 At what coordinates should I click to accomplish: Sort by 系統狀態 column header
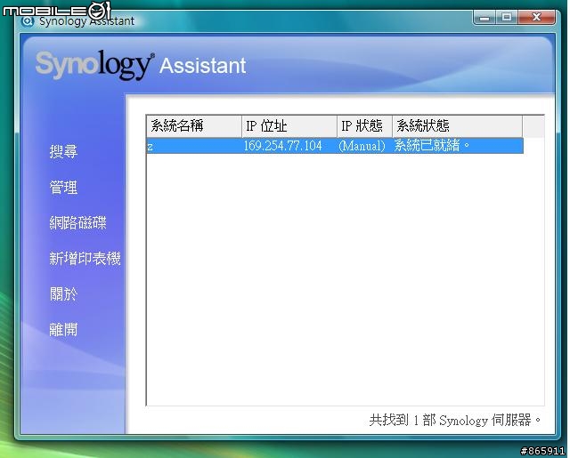[x=457, y=126]
